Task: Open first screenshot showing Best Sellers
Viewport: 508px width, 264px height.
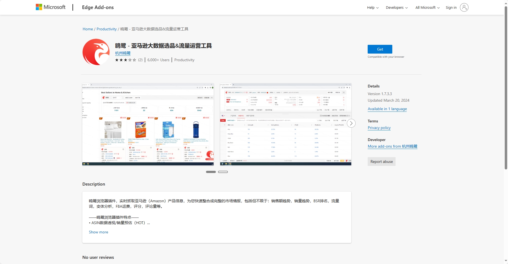Action: (x=148, y=124)
